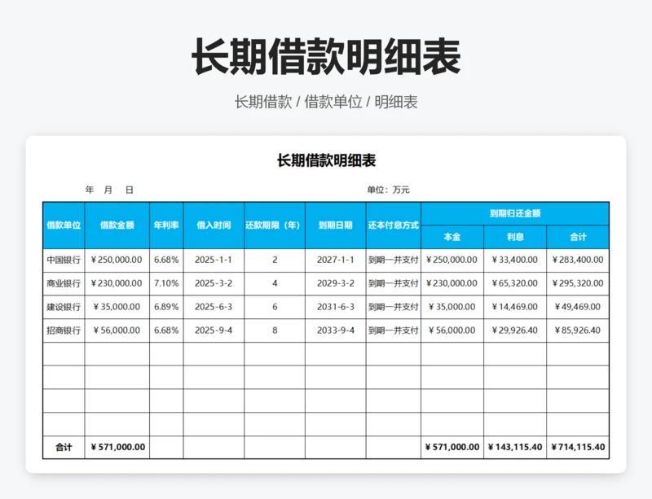652x499 pixels.
Task: Click 7.10% rate cell
Action: pyautogui.click(x=166, y=283)
